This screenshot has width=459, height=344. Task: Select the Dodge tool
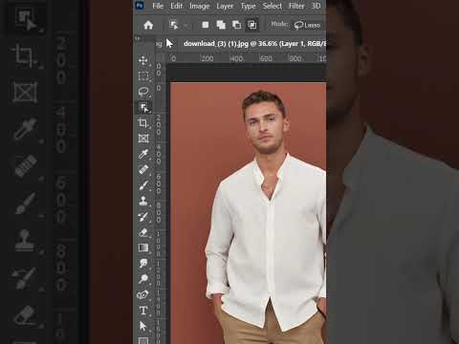point(143,279)
